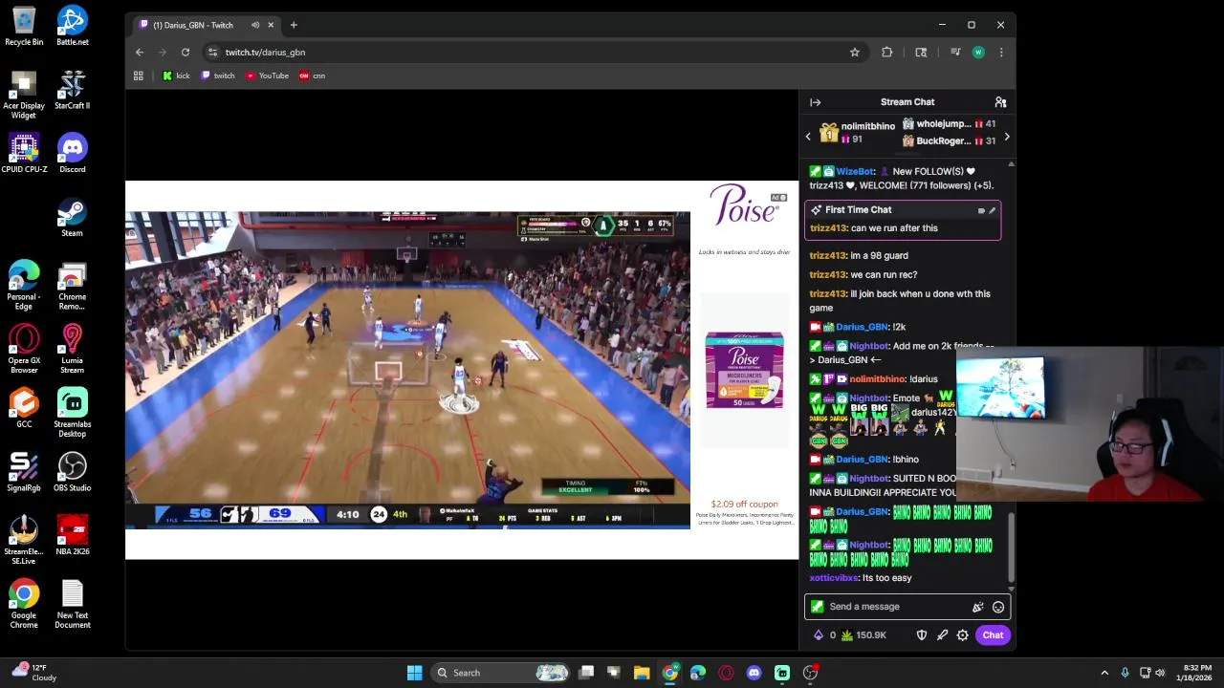Open the twitch bookmark
The image size is (1224, 688).
pyautogui.click(x=218, y=75)
